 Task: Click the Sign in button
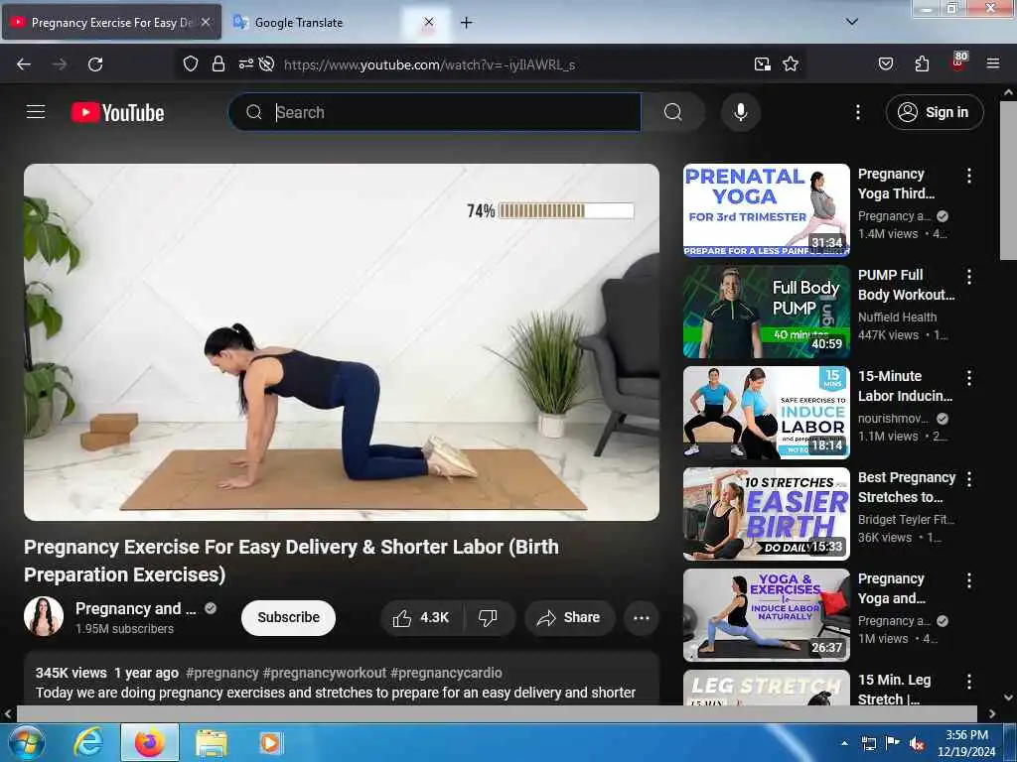pyautogui.click(x=934, y=112)
